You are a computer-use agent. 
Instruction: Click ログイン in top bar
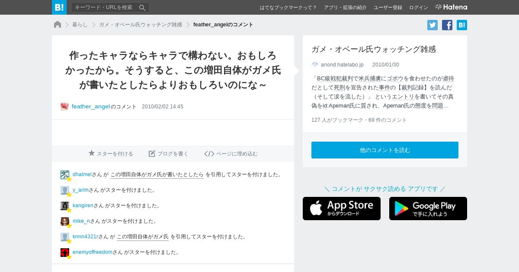tap(419, 7)
